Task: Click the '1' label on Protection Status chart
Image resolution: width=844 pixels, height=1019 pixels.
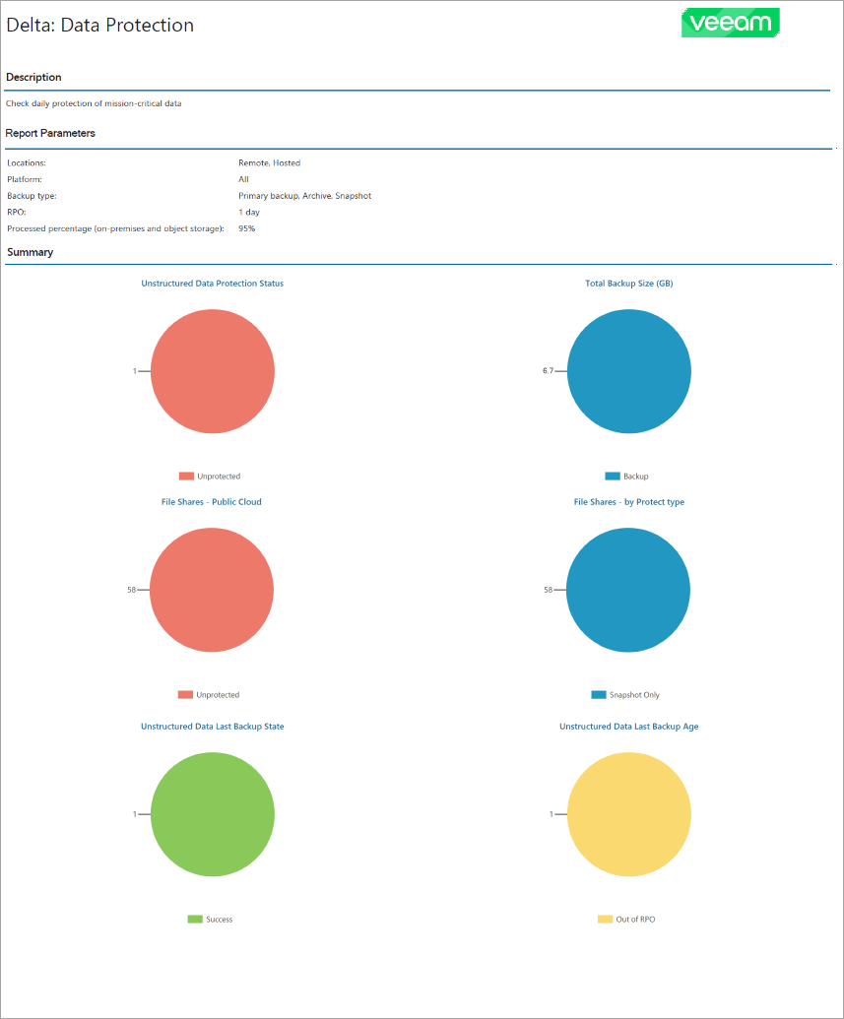Action: tap(135, 371)
